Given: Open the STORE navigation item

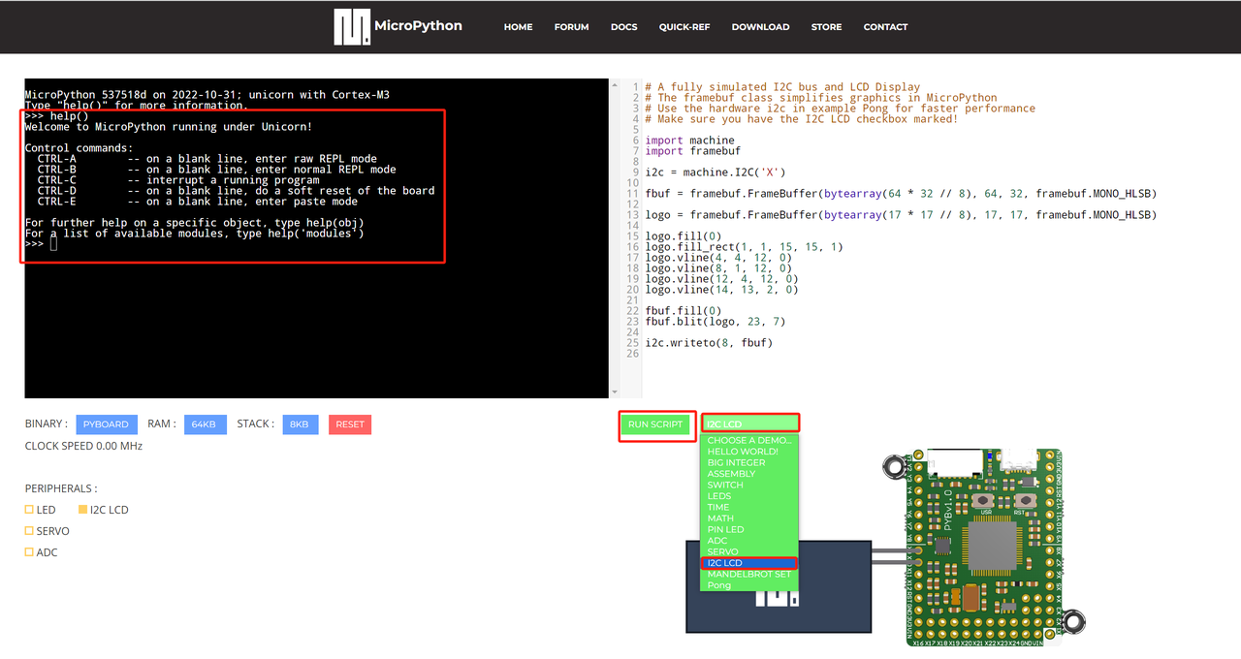Looking at the screenshot, I should click(826, 27).
